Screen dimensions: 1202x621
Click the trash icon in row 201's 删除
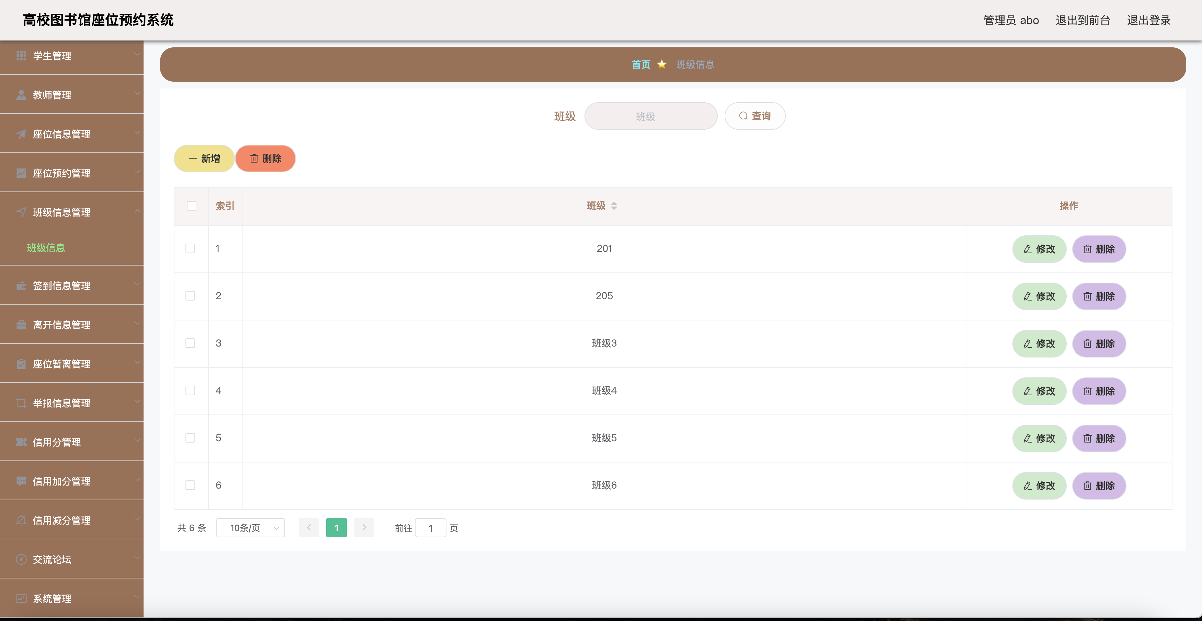pos(1087,249)
